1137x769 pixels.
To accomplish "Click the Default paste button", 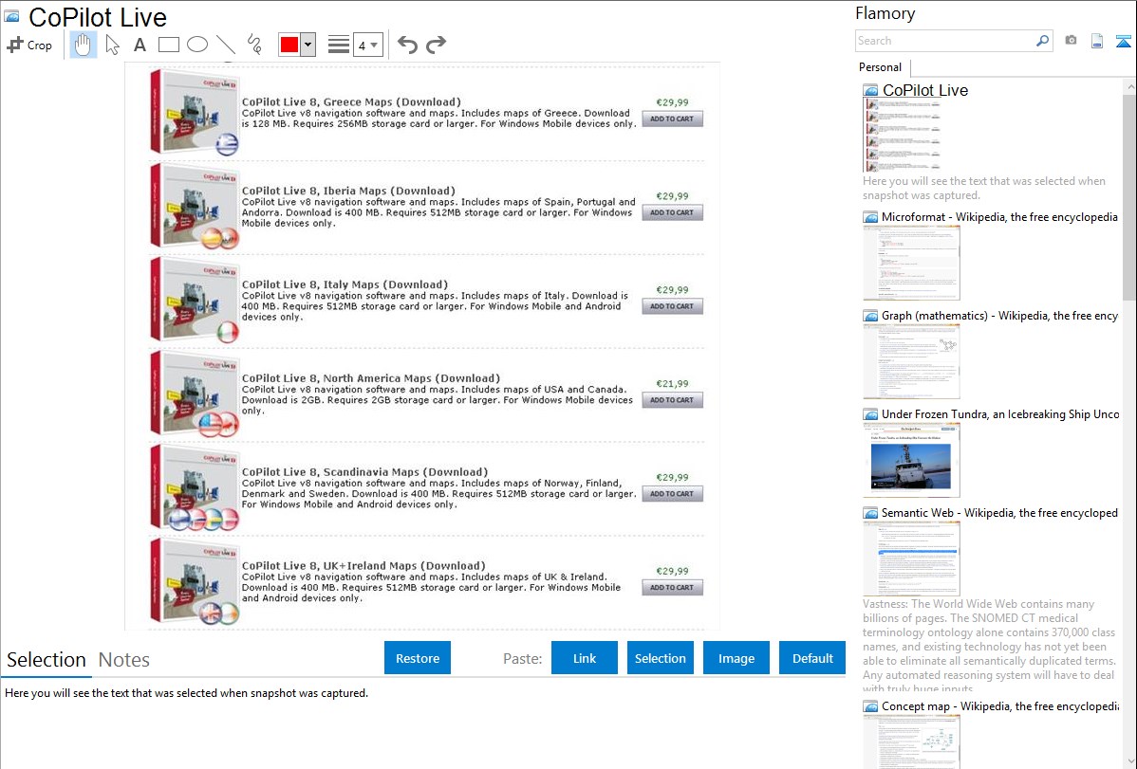I will [x=812, y=658].
